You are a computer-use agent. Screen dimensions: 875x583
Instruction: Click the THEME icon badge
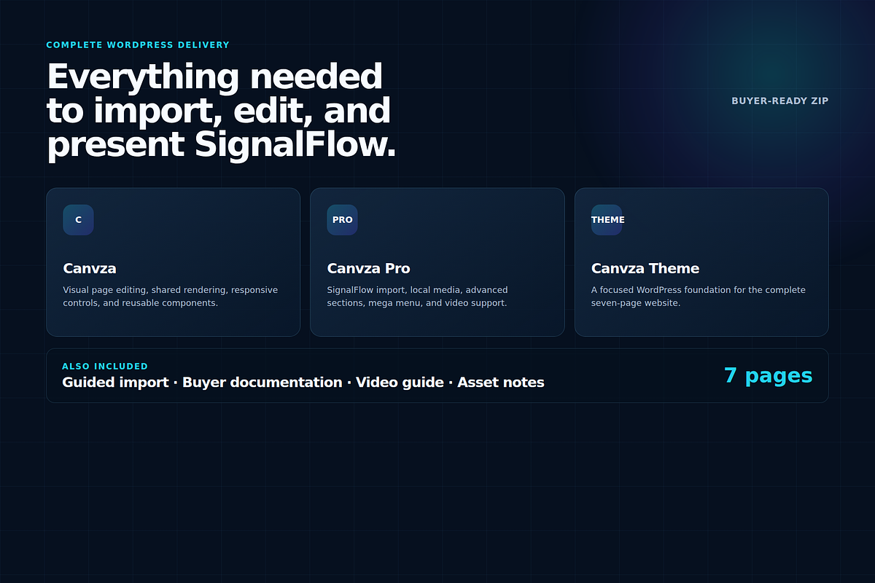tap(607, 220)
